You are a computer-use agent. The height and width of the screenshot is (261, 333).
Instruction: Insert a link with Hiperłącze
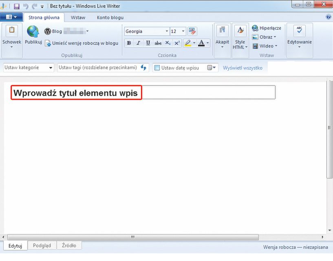pyautogui.click(x=267, y=28)
